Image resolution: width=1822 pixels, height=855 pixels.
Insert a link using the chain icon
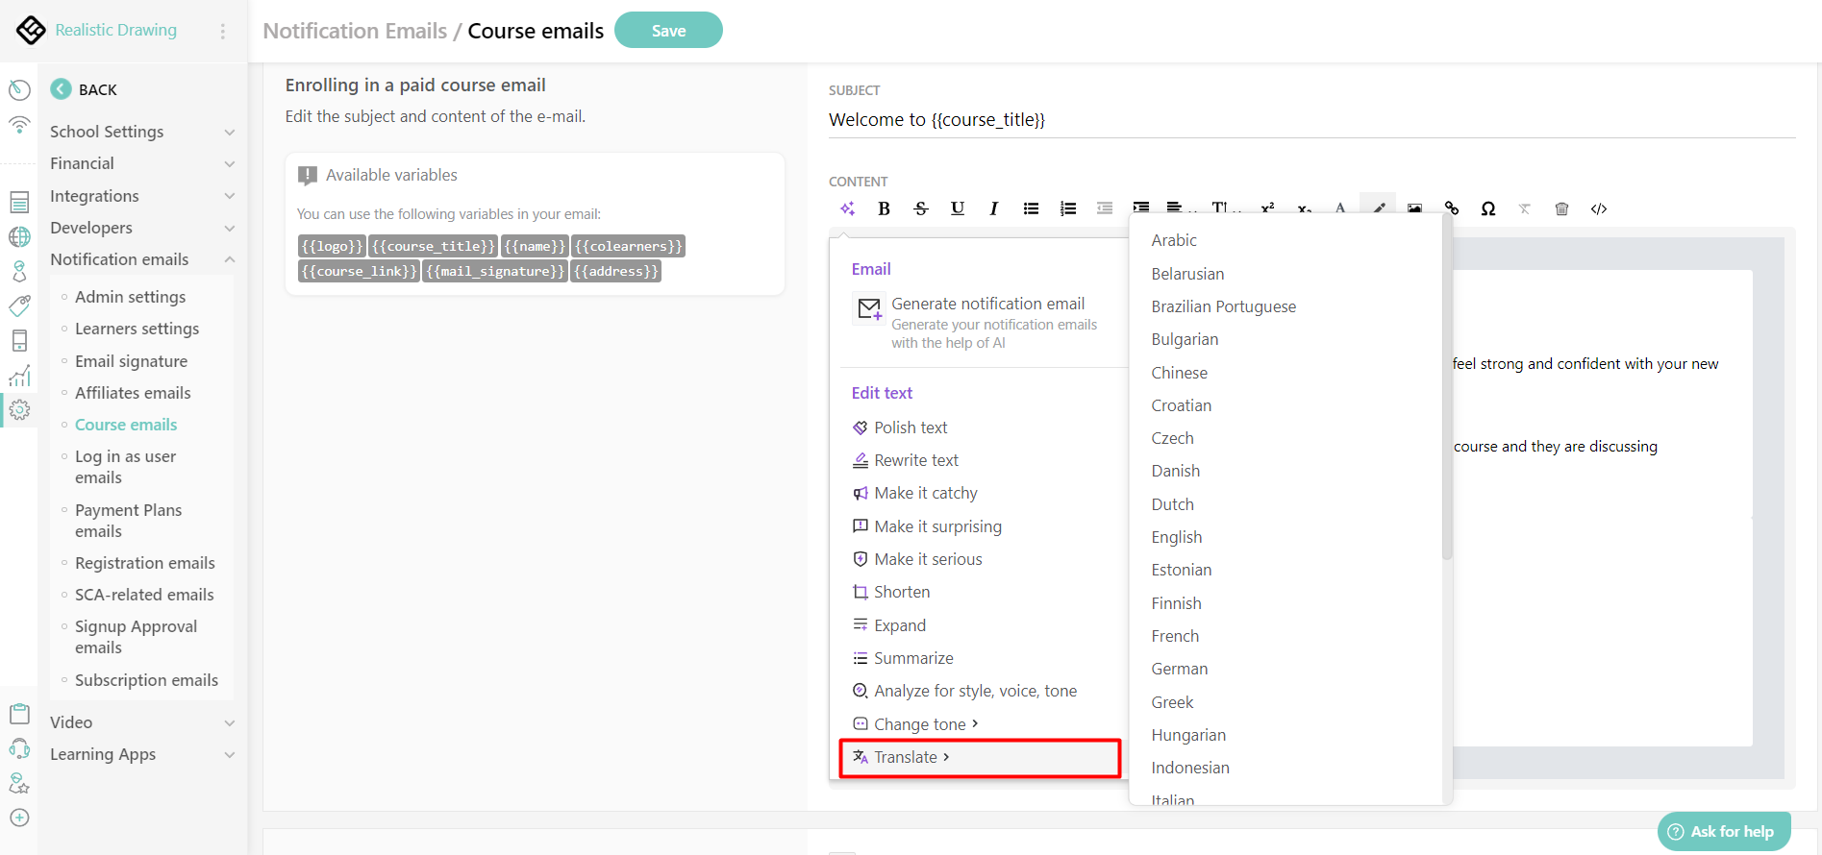coord(1451,208)
